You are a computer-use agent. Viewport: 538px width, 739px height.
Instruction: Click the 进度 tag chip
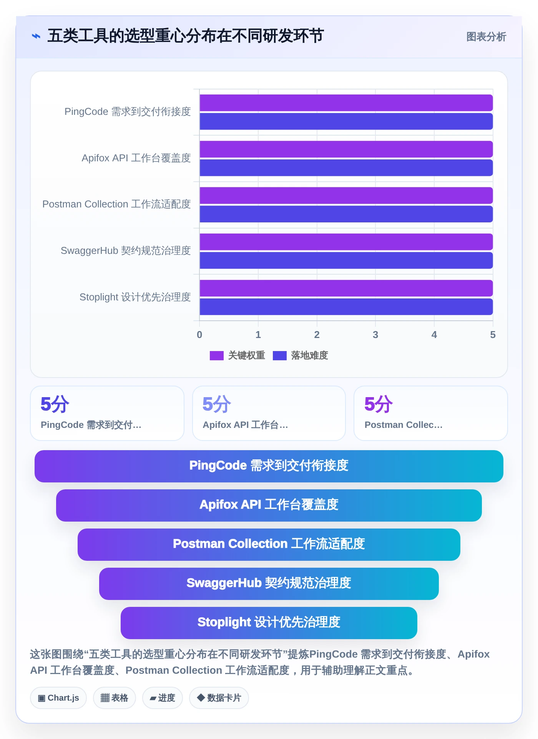pyautogui.click(x=163, y=698)
